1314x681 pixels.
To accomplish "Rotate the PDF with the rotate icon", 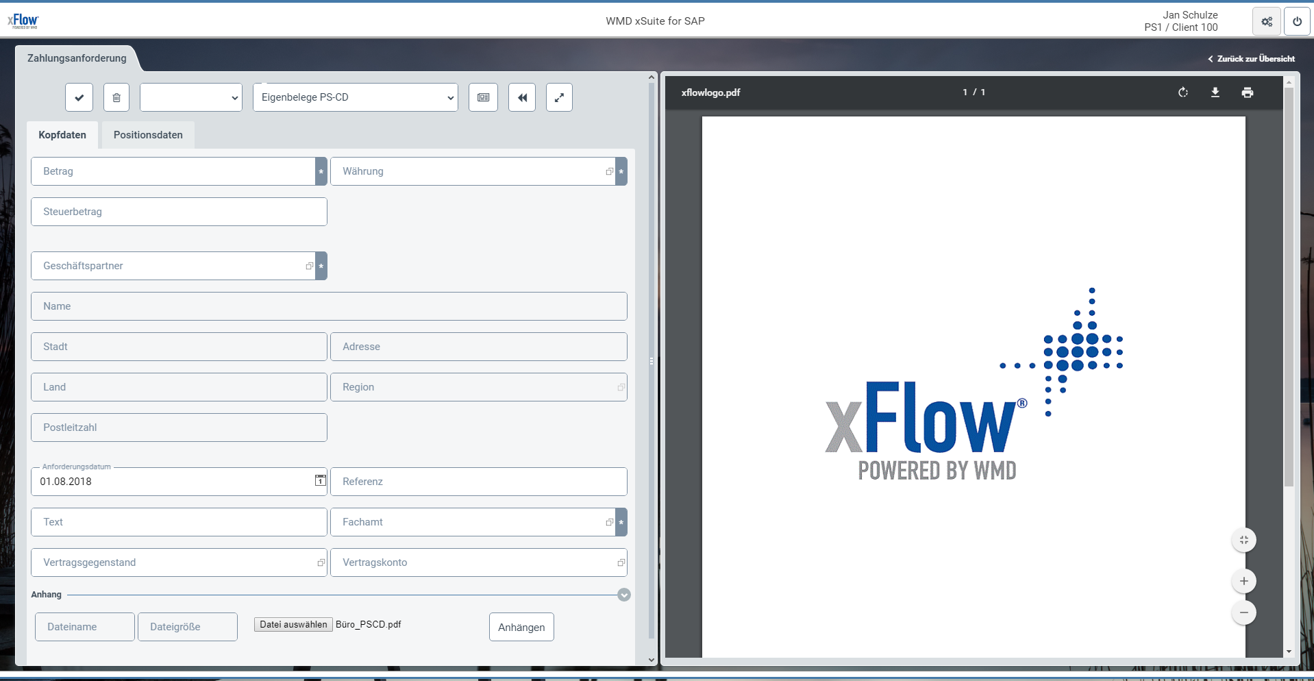I will click(x=1183, y=92).
